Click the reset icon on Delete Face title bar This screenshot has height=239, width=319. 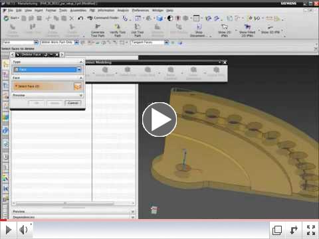46,54
